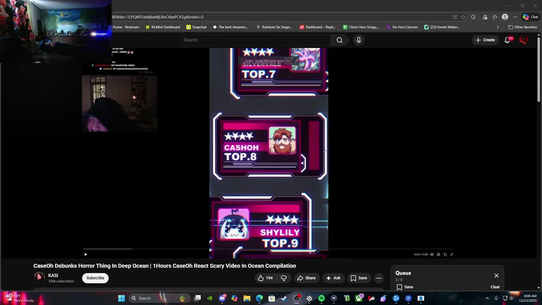Open the (22) Emote Maker bookmark
This screenshot has width=542, height=305.
click(442, 27)
